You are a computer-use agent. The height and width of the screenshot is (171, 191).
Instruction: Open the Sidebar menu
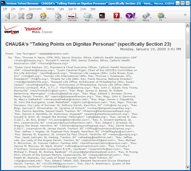[x=50, y=9]
